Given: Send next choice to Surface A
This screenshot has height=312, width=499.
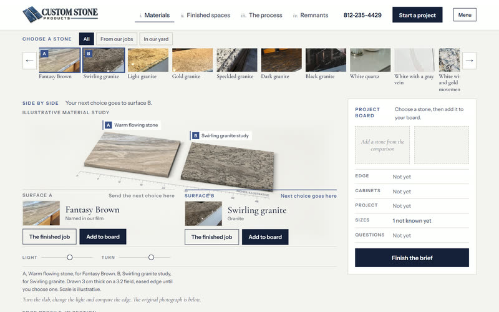Looking at the screenshot, I should (x=142, y=196).
